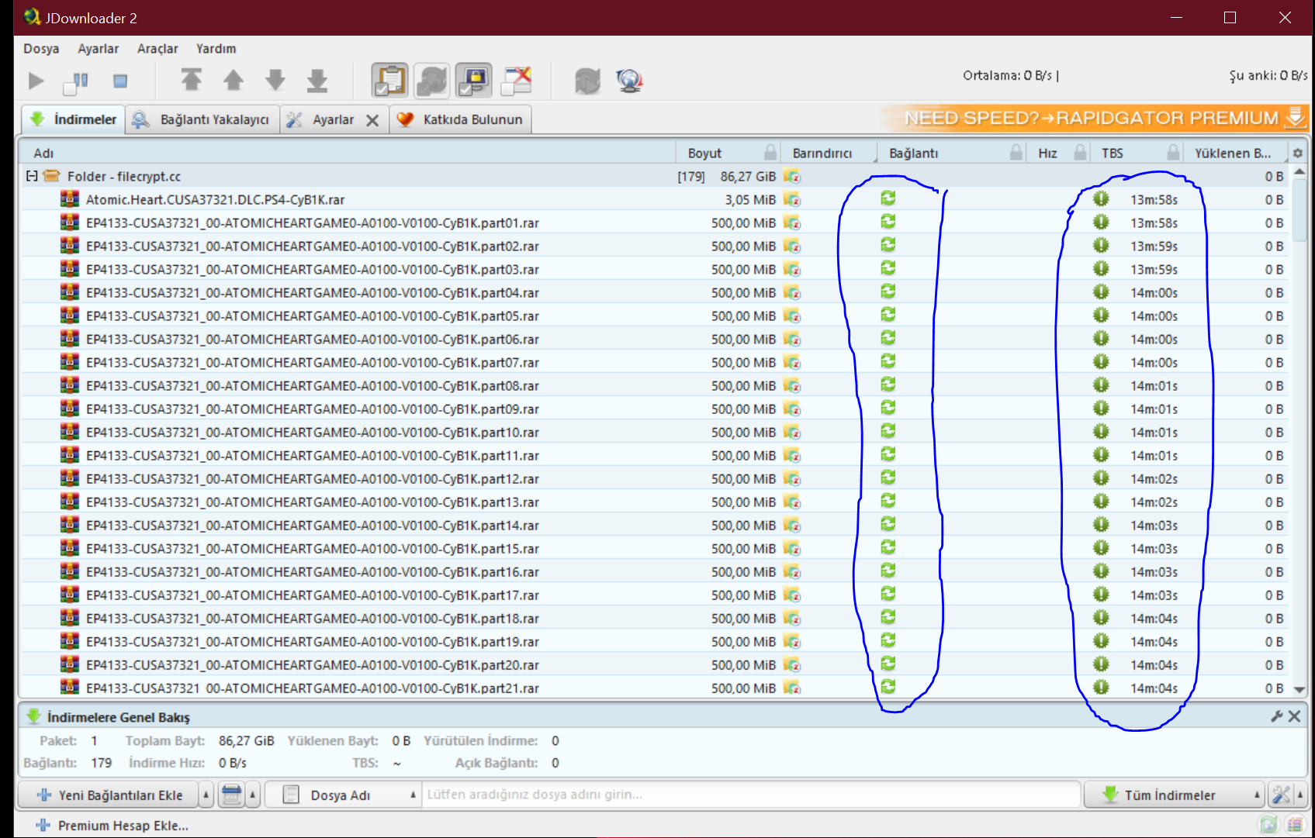
Task: Open the bottom-right tools settings icon
Action: 1281,795
